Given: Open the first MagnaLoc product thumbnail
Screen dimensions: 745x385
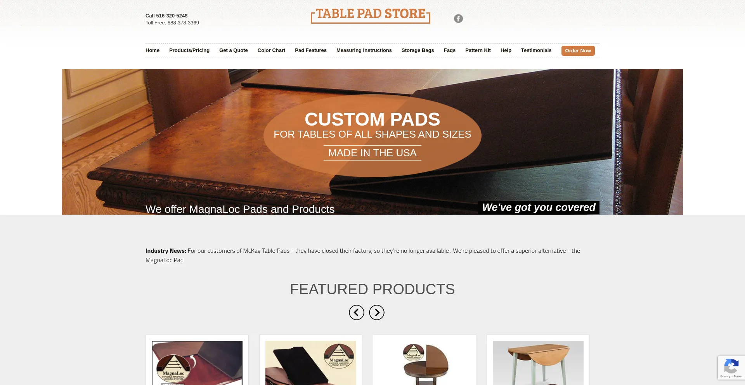Looking at the screenshot, I should click(197, 363).
